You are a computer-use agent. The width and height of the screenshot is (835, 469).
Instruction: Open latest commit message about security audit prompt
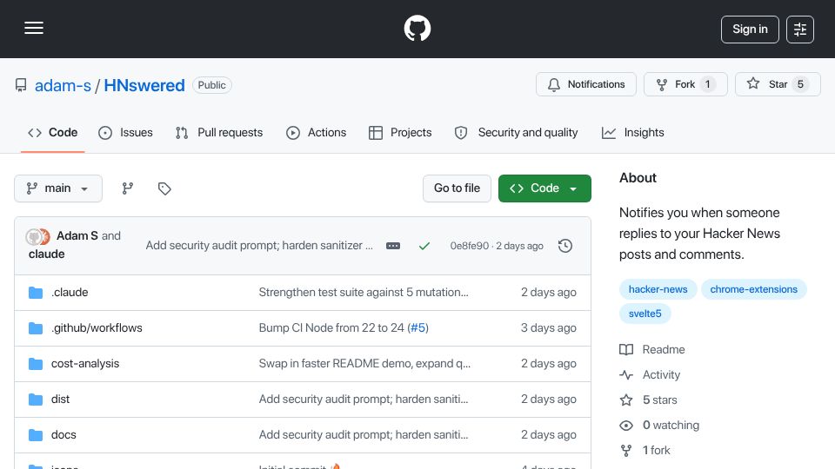(259, 245)
